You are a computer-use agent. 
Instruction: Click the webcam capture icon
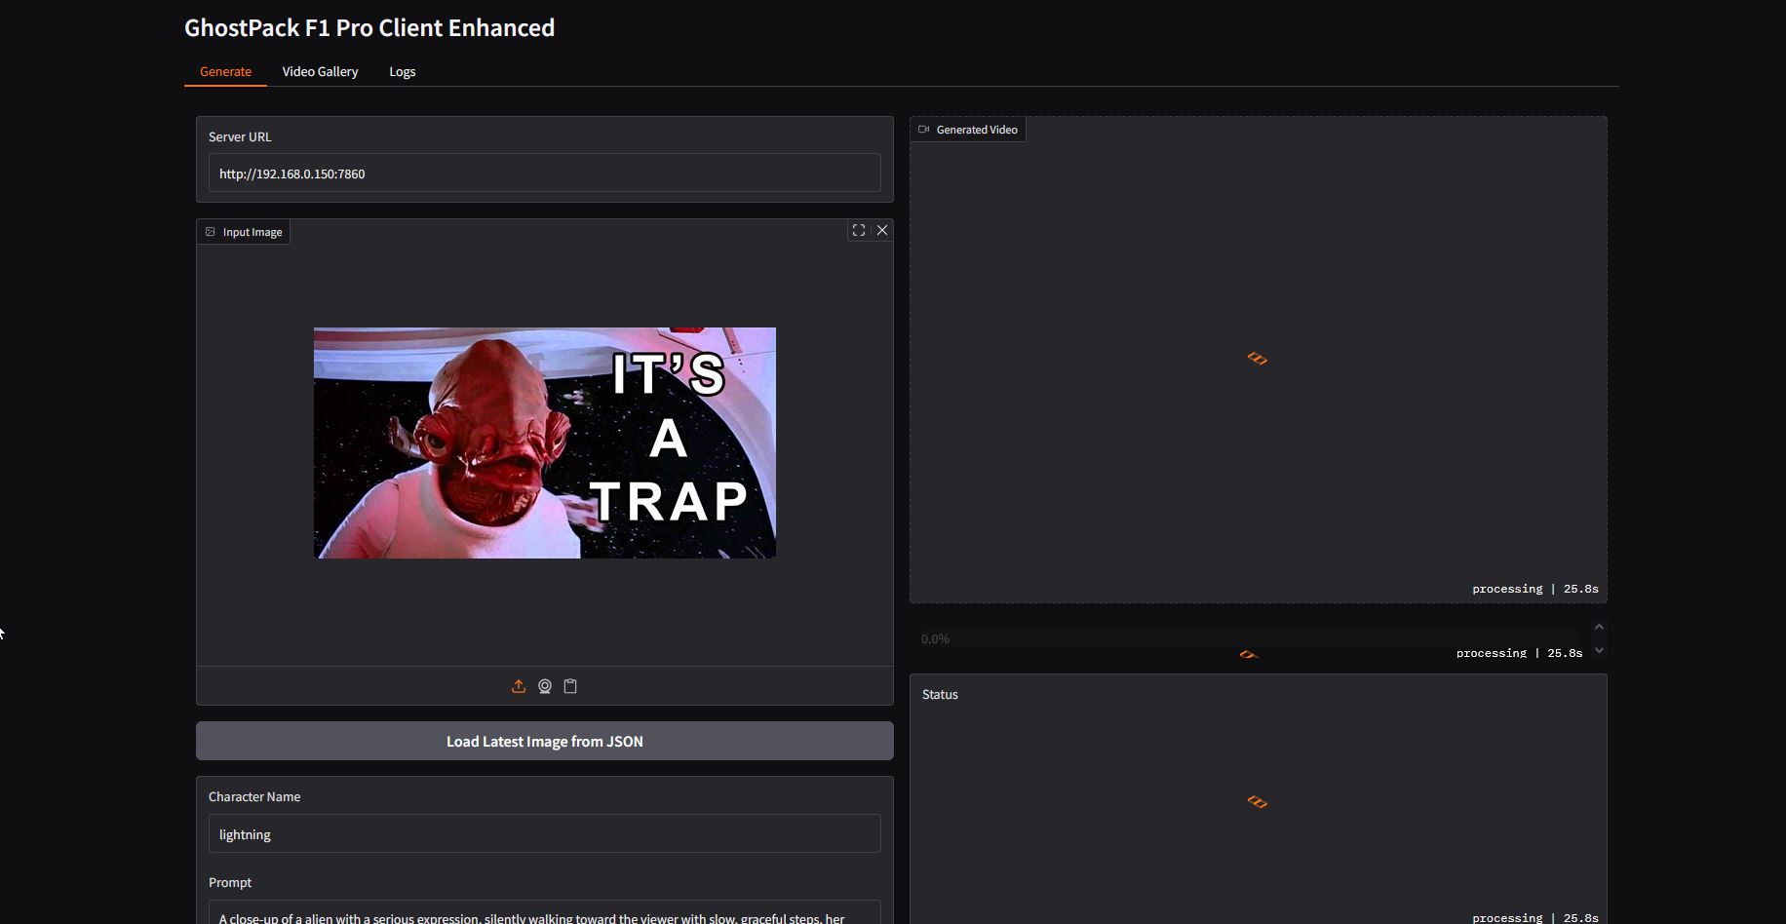point(545,686)
